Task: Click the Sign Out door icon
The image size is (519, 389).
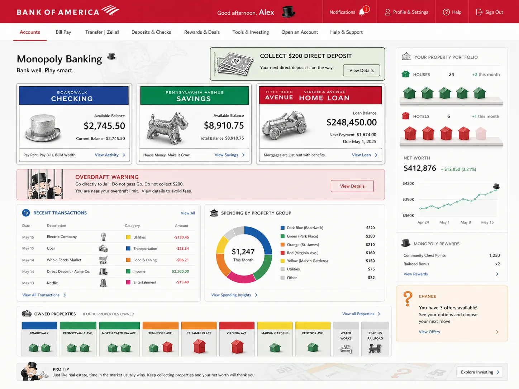Action: tap(479, 12)
